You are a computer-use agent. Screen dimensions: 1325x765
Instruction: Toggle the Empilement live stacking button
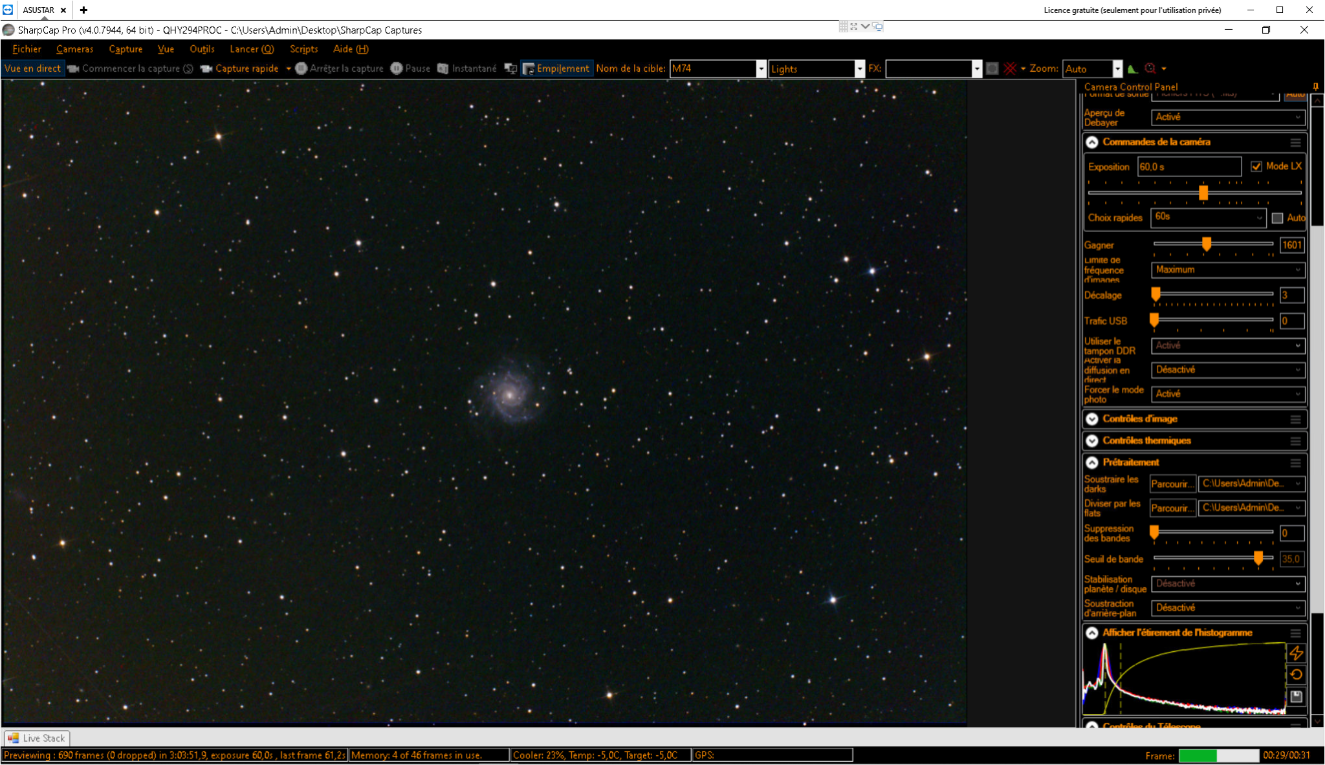click(556, 69)
